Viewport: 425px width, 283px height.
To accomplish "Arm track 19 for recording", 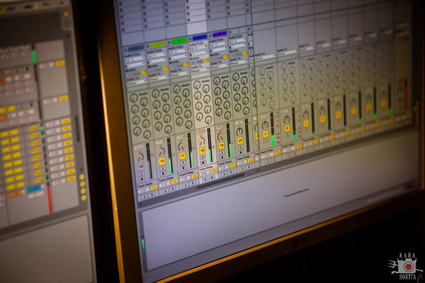I will pyautogui.click(x=222, y=157).
